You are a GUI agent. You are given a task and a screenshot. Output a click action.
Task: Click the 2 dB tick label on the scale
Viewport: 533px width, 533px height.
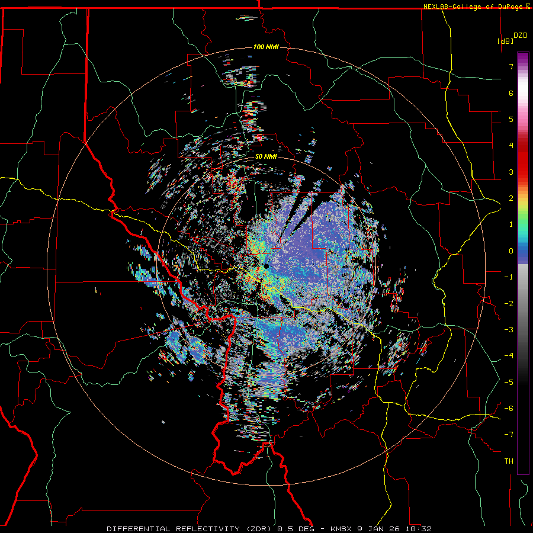[x=511, y=198]
